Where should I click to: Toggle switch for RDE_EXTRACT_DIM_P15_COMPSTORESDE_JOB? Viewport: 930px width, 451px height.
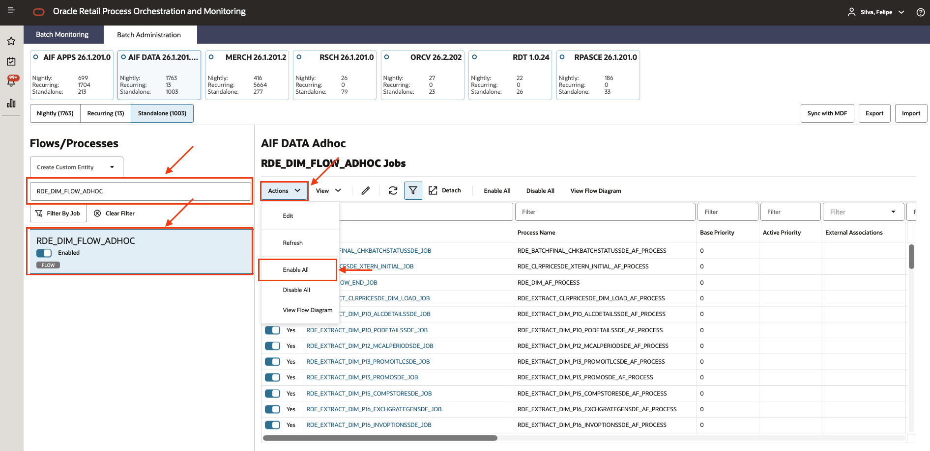pyautogui.click(x=272, y=394)
